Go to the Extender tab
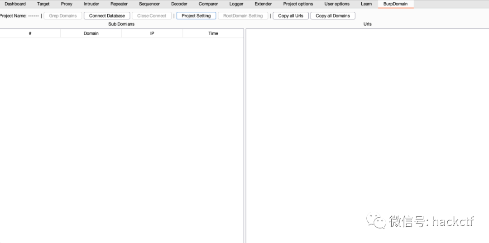 click(x=263, y=4)
